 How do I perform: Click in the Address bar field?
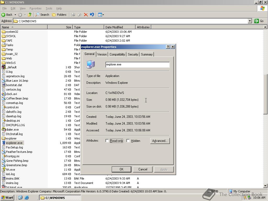pos(131,21)
